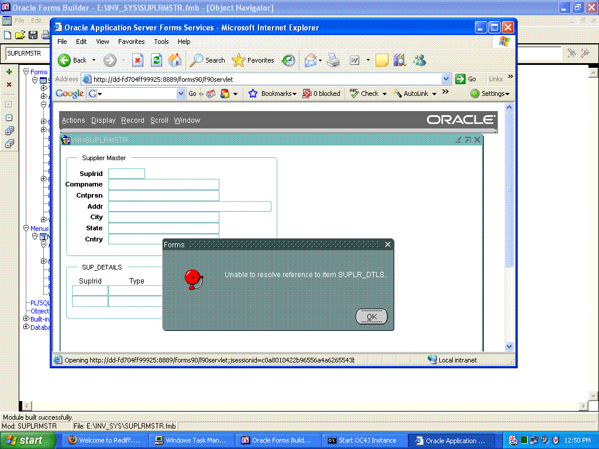Open the Oracle form Record menu
599x449 pixels.
click(133, 120)
